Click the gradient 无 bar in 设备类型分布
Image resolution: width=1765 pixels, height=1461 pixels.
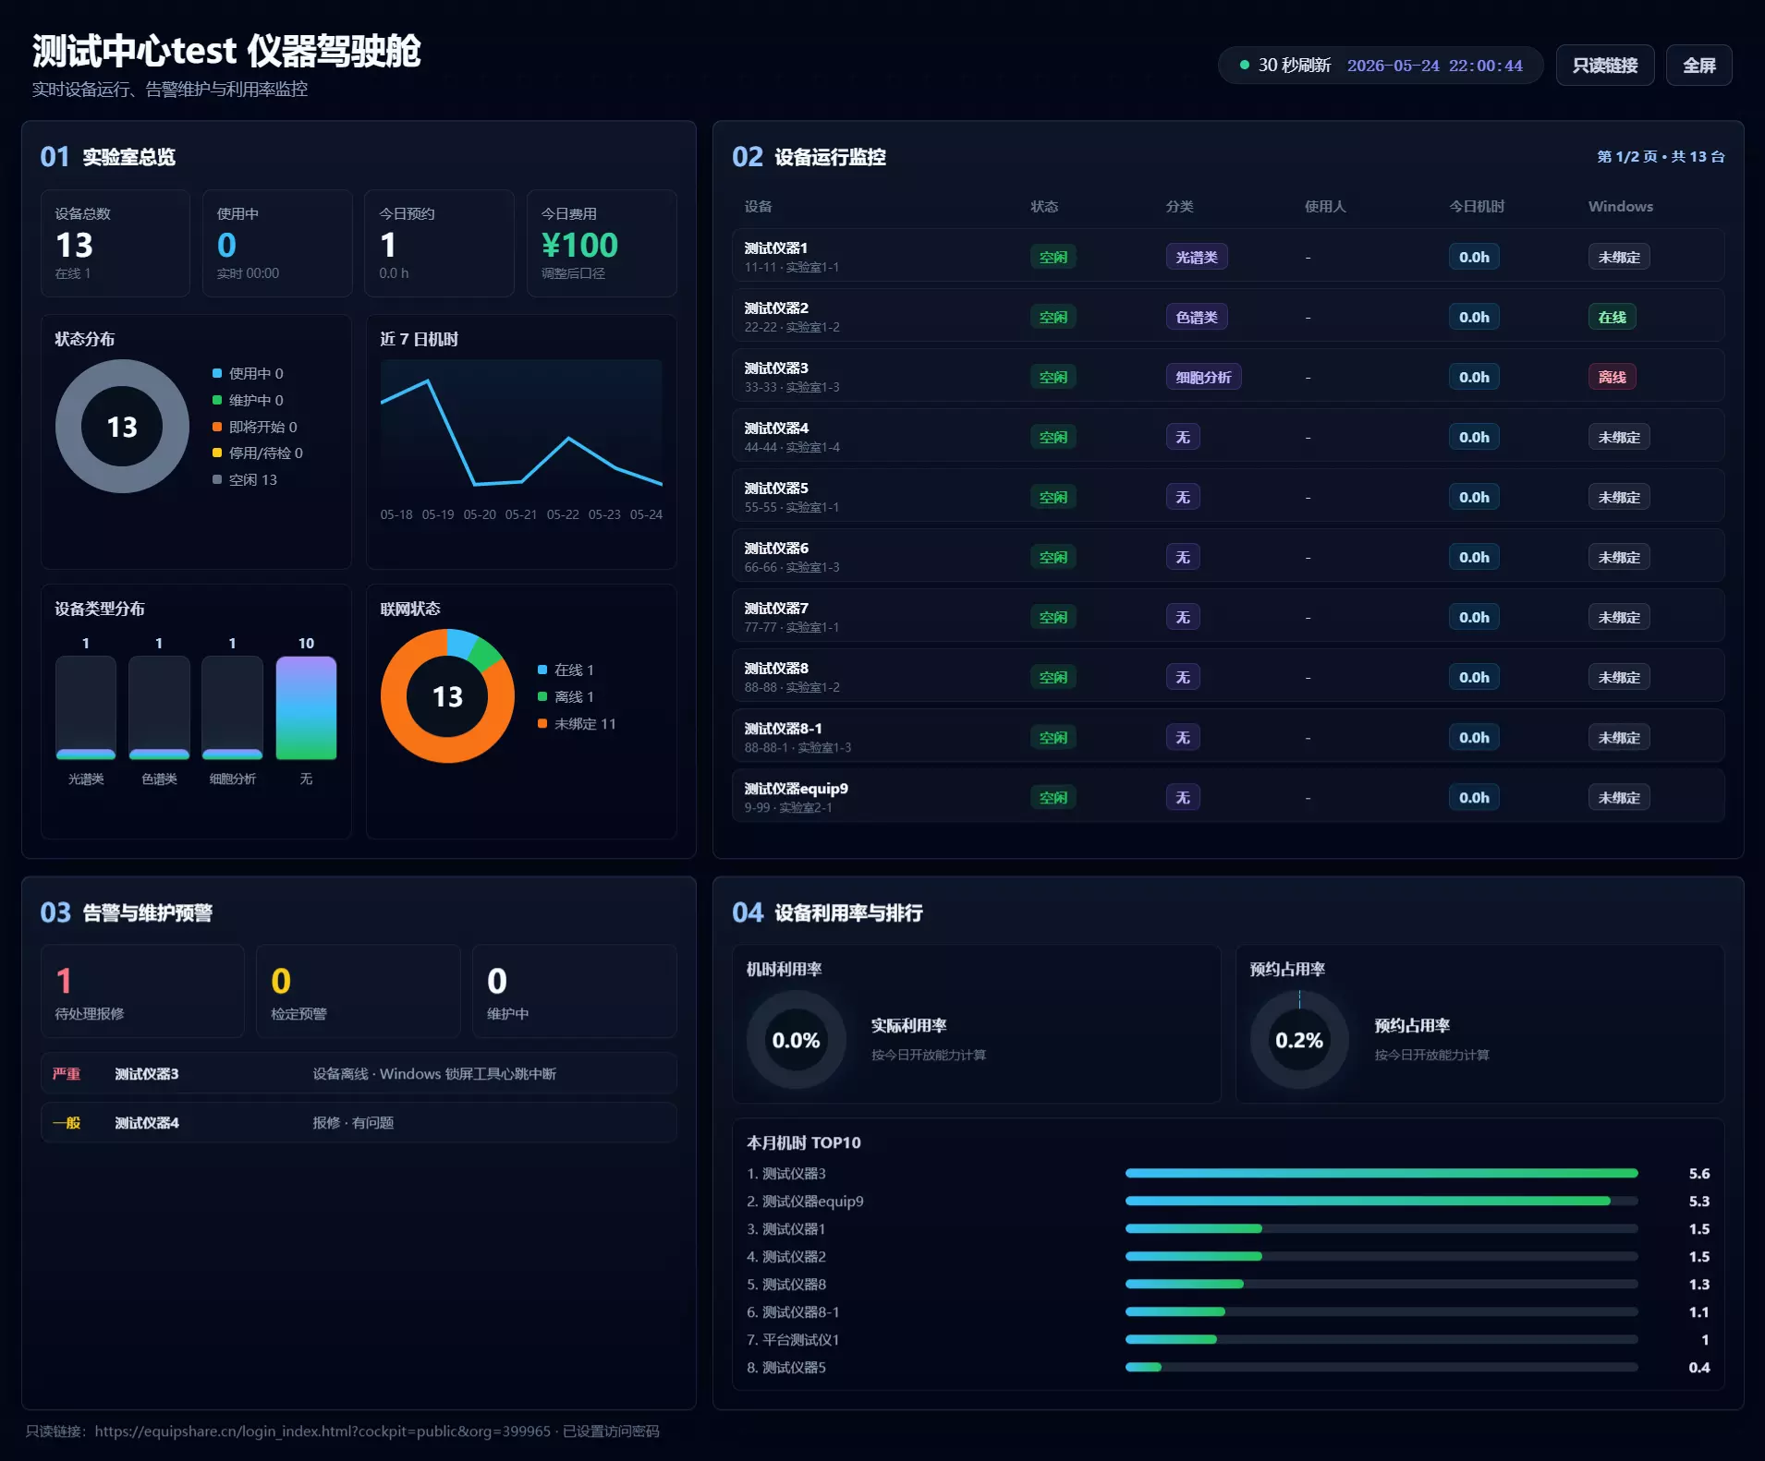(306, 707)
